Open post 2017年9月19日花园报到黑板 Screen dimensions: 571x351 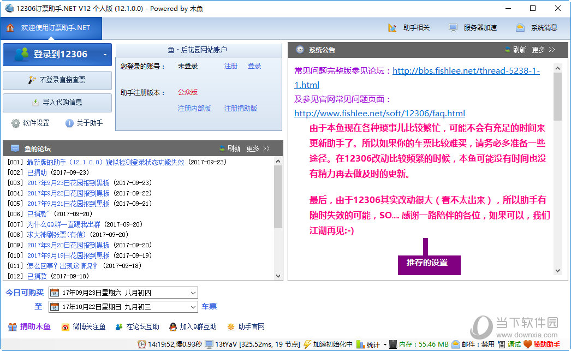click(68, 255)
